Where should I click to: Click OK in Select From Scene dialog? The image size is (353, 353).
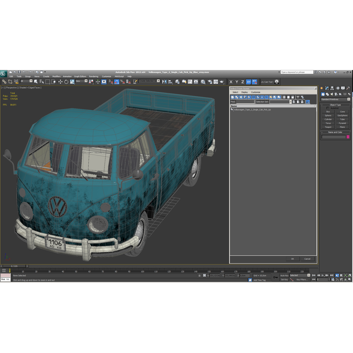coord(292,259)
